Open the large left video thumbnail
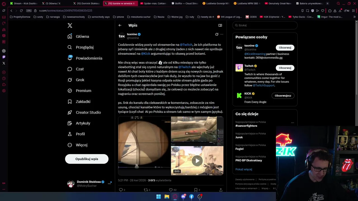 click(144, 146)
